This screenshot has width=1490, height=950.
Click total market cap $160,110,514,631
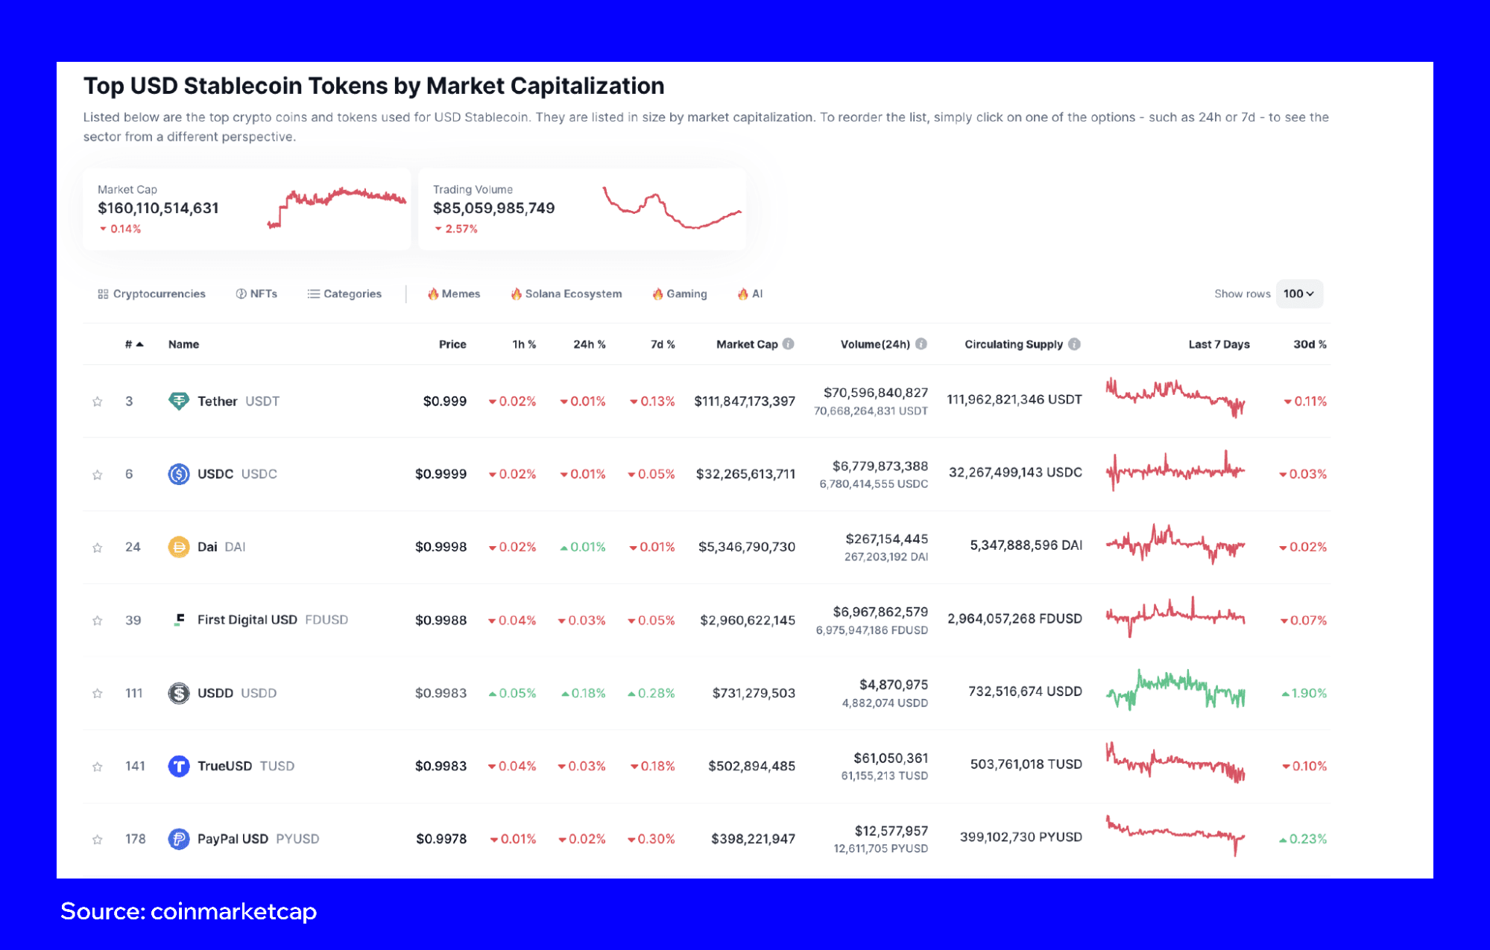pos(159,208)
